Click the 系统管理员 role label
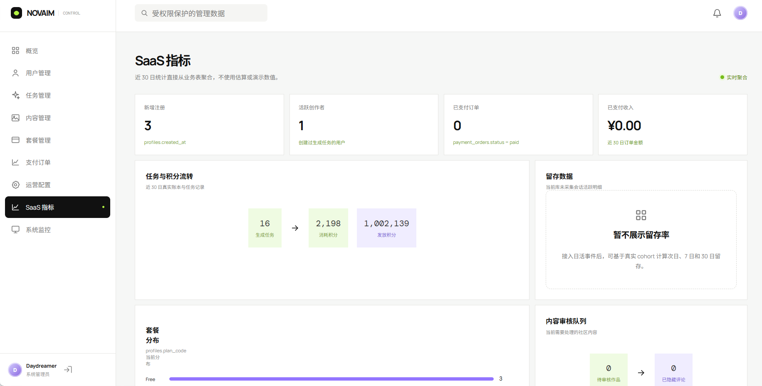This screenshot has height=386, width=762. [x=38, y=374]
